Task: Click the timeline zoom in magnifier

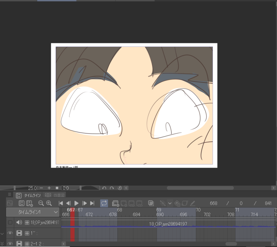Action: tap(49, 203)
